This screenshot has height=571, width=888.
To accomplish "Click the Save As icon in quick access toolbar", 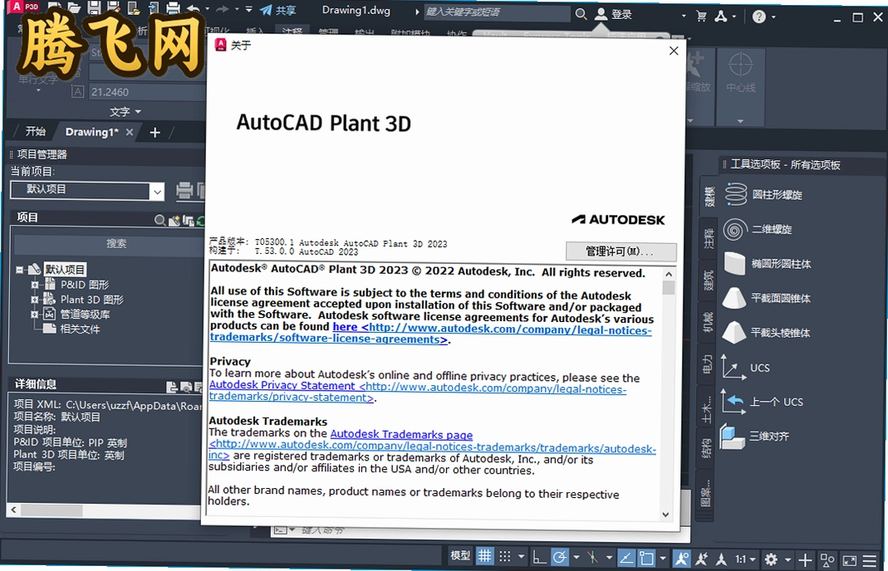I will 113,8.
